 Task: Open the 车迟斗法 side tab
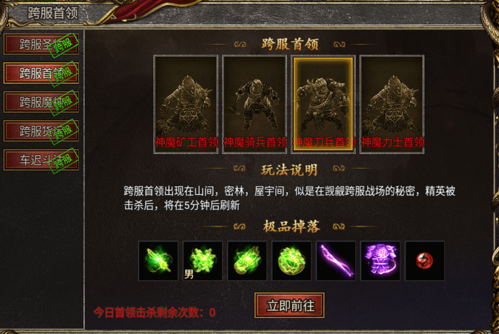(x=41, y=160)
